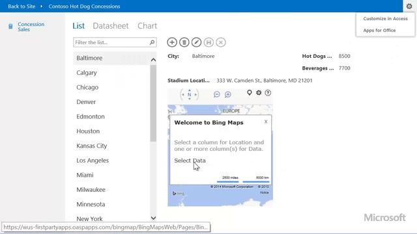The image size is (417, 234).
Task: Switch to the Chart view tab
Action: [x=147, y=26]
